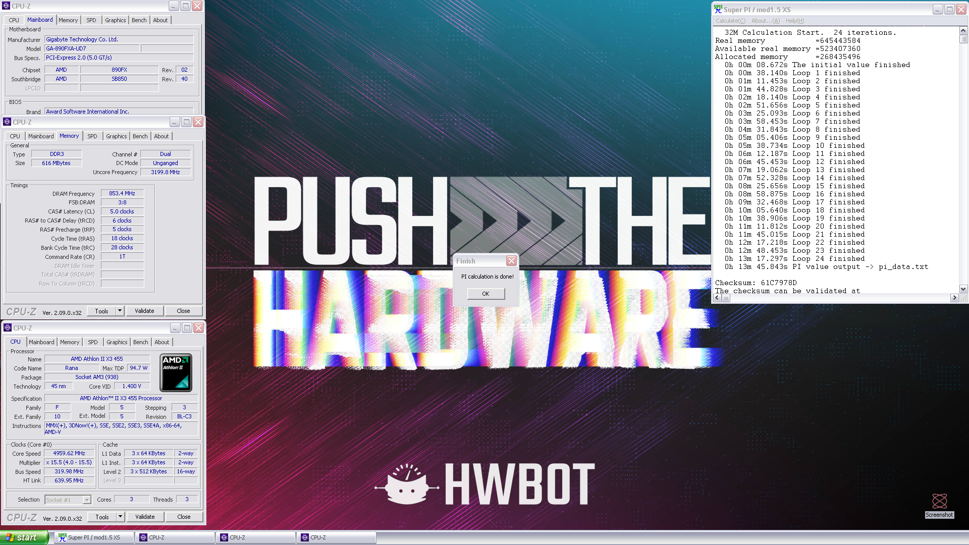Click the Core Speed 4959.62 MHz field
969x545 pixels.
(69, 454)
